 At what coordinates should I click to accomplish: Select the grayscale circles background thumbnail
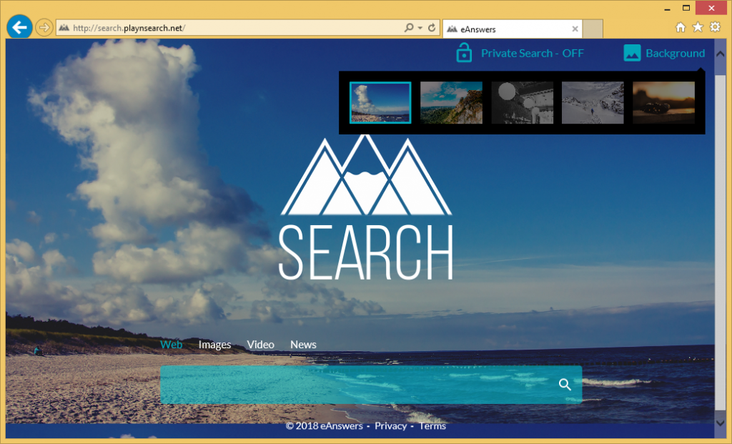523,103
